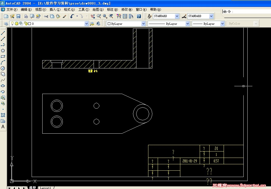This screenshot has height=189, width=271.
Task: Select the Ellipse tool
Action: [x=3, y=86]
